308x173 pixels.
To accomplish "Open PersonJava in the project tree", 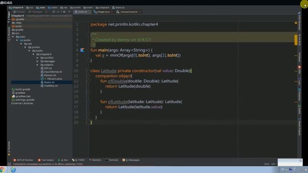I will (51, 79).
